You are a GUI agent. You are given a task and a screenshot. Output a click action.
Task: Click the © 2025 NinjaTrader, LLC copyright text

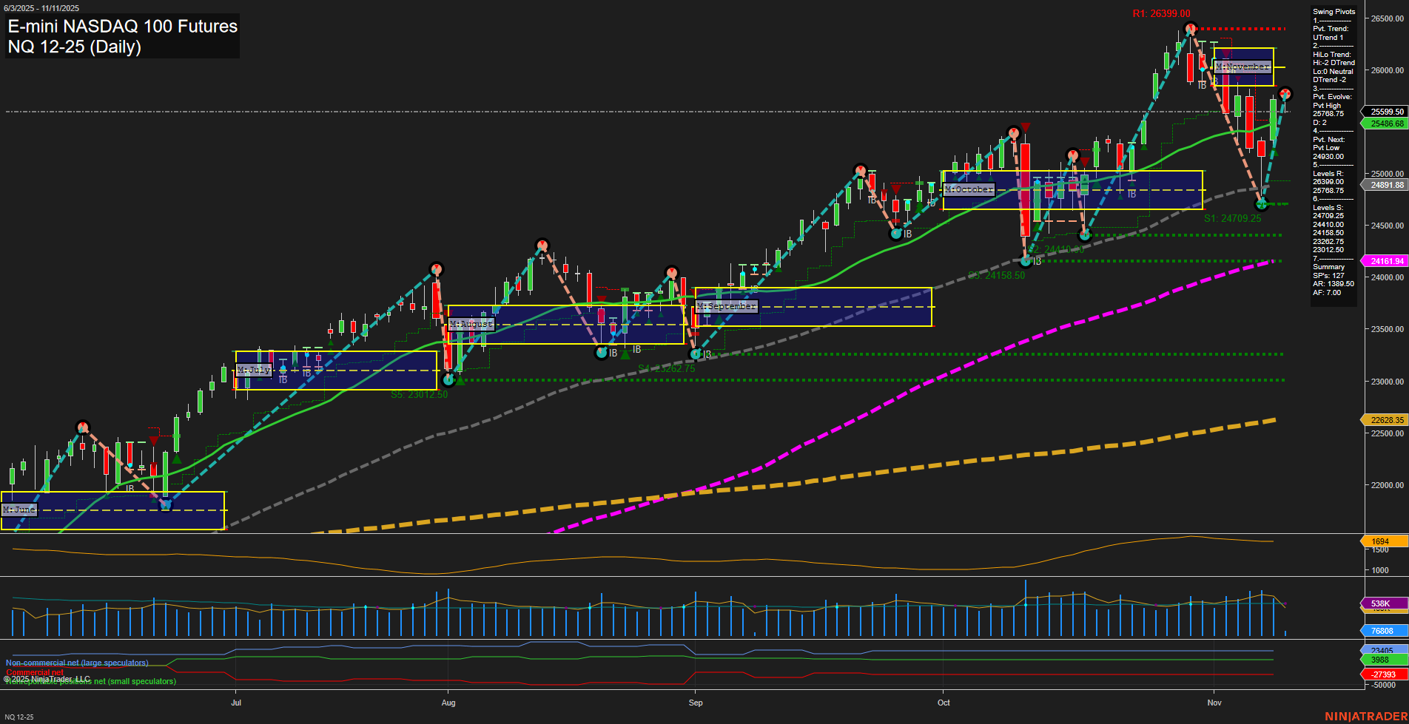[x=47, y=678]
